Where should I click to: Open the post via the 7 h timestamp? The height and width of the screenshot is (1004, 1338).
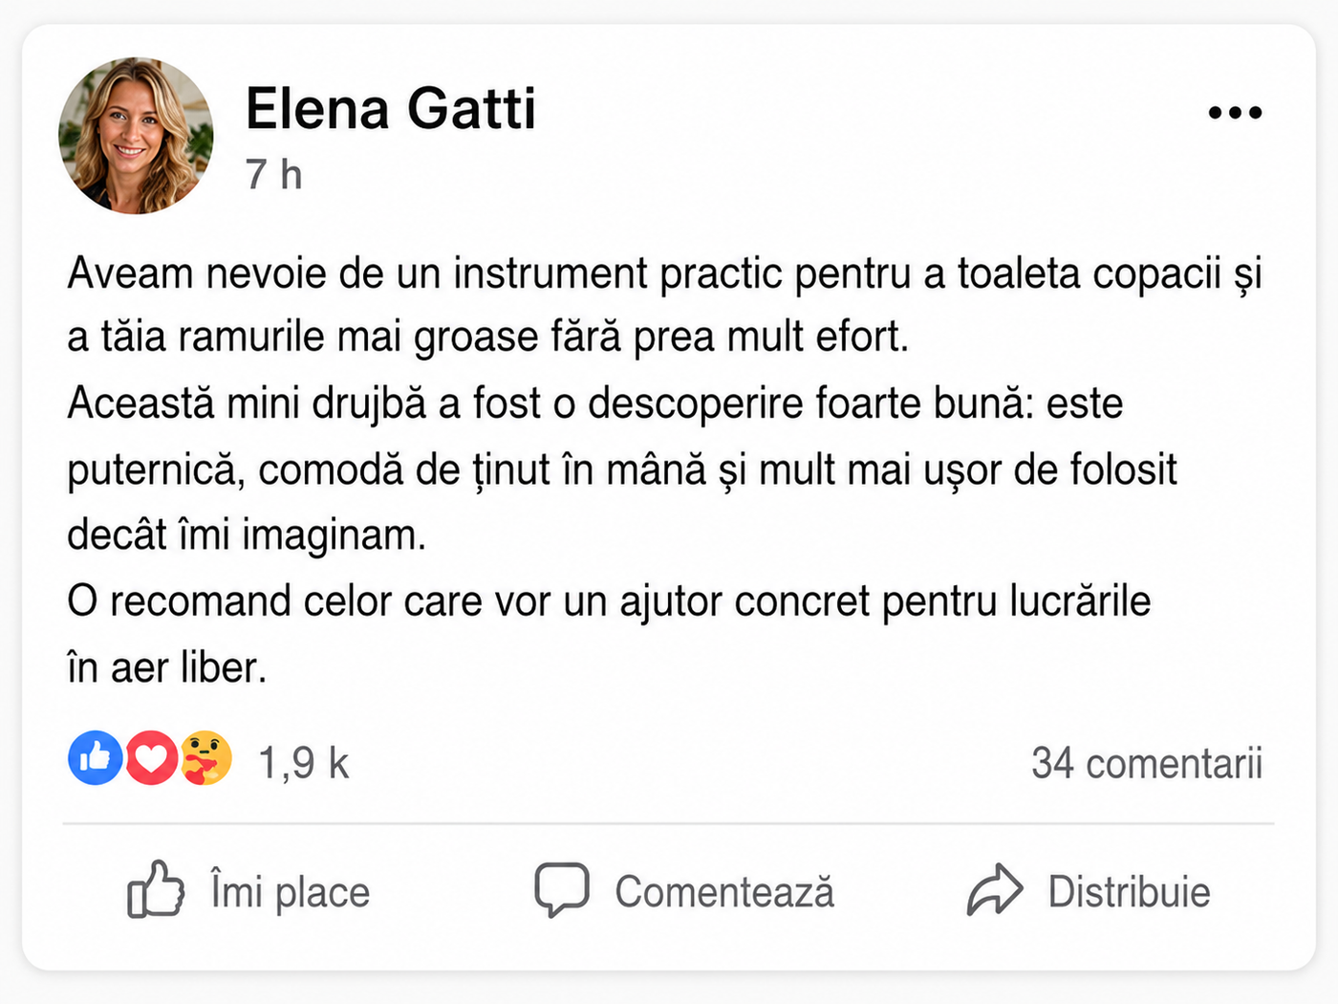(x=273, y=175)
